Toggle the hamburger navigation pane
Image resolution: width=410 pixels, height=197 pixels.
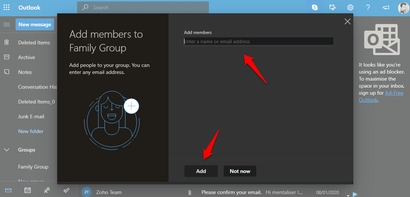point(7,24)
